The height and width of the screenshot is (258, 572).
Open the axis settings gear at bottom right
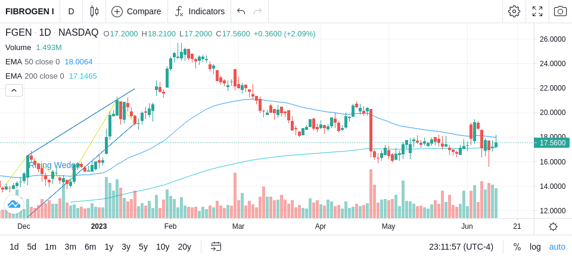(553, 226)
